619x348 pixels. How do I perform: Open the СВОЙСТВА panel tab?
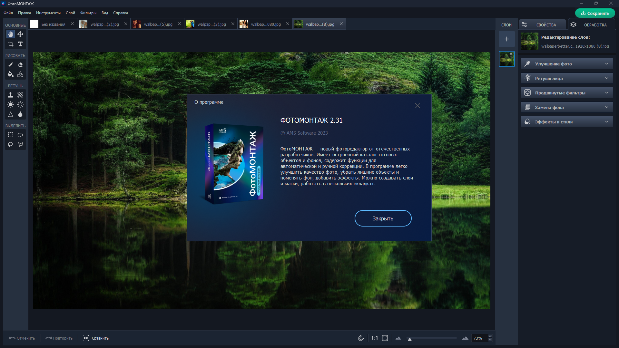click(542, 25)
